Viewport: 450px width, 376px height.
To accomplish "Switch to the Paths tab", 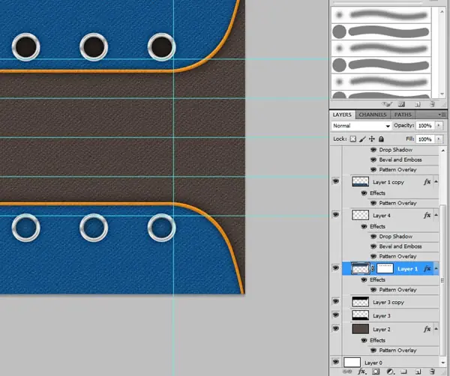I will coord(403,115).
